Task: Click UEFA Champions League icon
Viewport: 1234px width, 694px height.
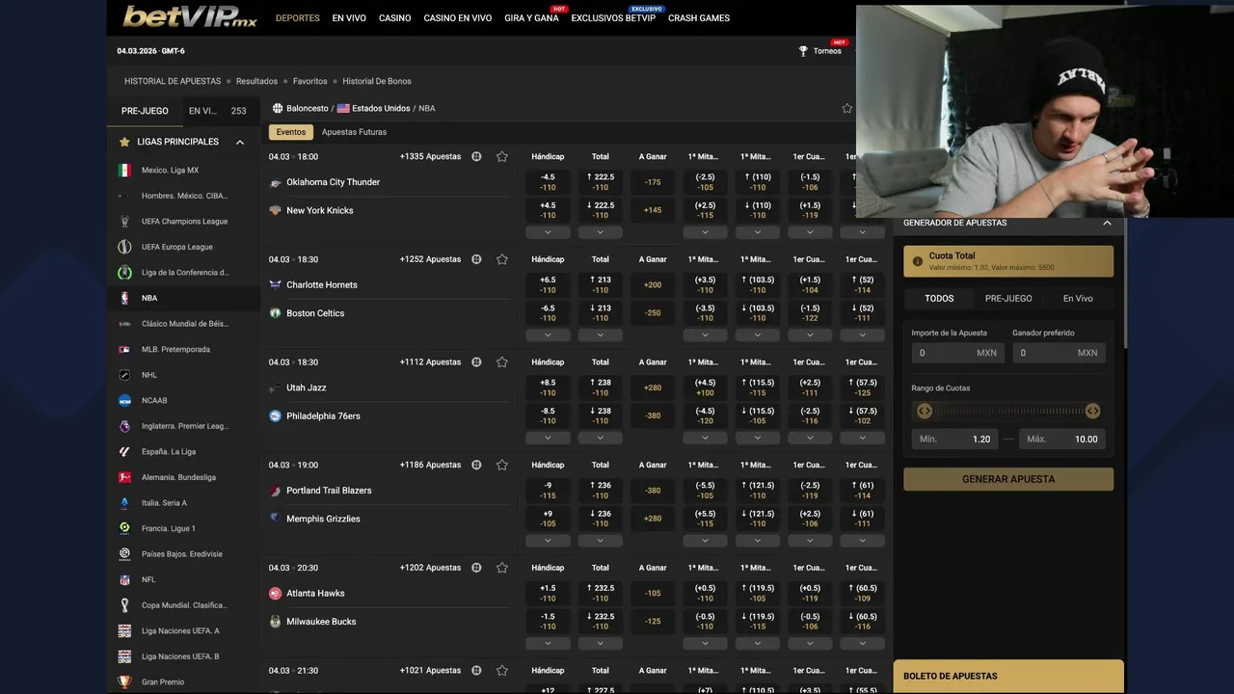Action: coord(124,221)
